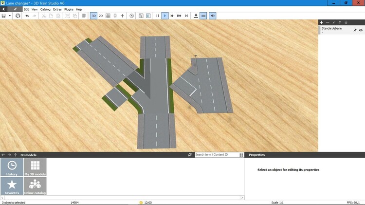Hide the Standardebene layer with eye icon
Screen dimensions: 365x205
[x=361, y=30]
